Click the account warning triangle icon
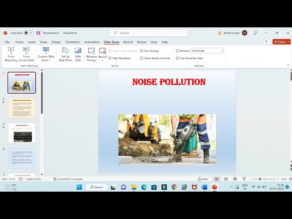Image resolution: width=292 pixels, height=219 pixels. point(220,33)
